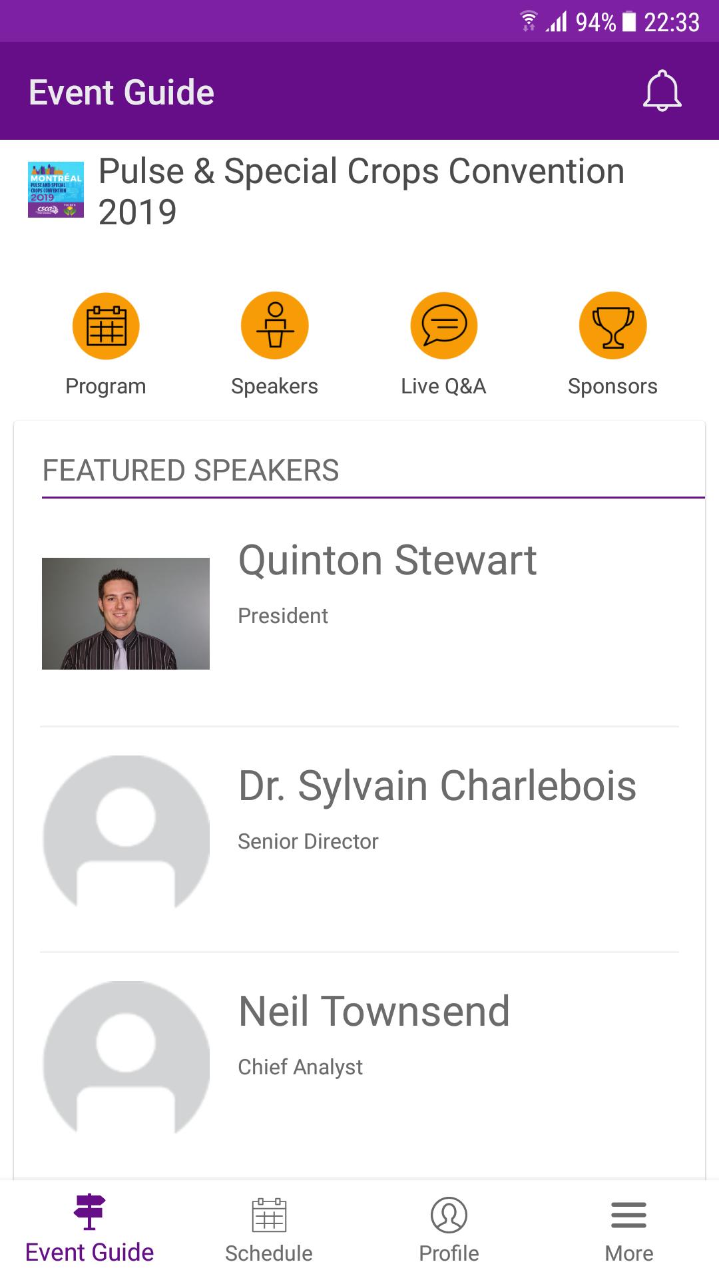719x1278 pixels.
Task: Tap the Pulse convention logo thumbnail
Action: (56, 190)
